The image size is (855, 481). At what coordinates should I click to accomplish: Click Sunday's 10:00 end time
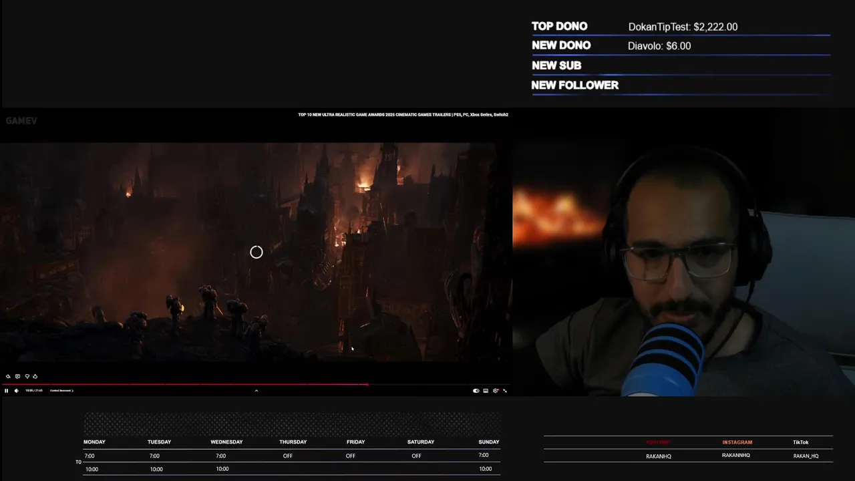[486, 468]
